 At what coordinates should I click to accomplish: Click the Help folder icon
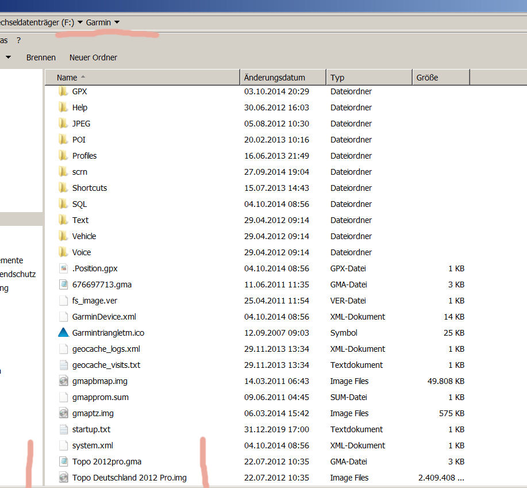pos(63,107)
